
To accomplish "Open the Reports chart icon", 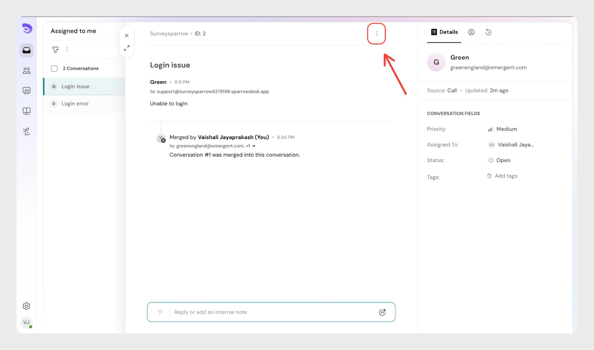I will 27,91.
